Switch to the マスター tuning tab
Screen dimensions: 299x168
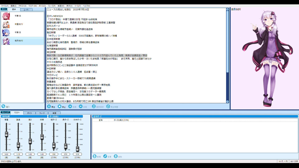pyautogui.click(x=17, y=113)
